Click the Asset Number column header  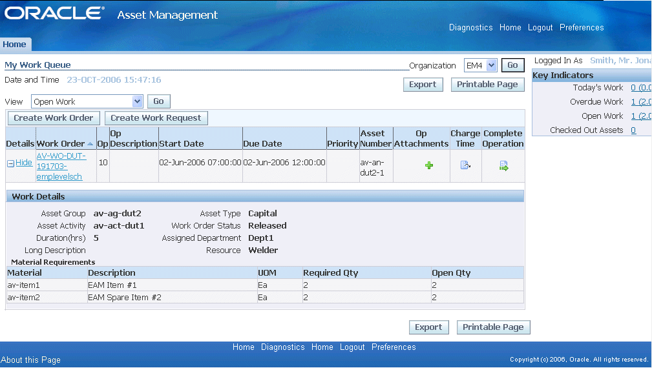coord(376,139)
